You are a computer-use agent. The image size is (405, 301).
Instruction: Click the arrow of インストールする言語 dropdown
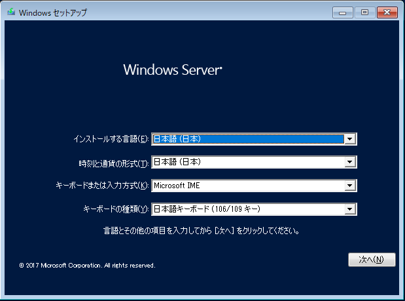coord(350,139)
